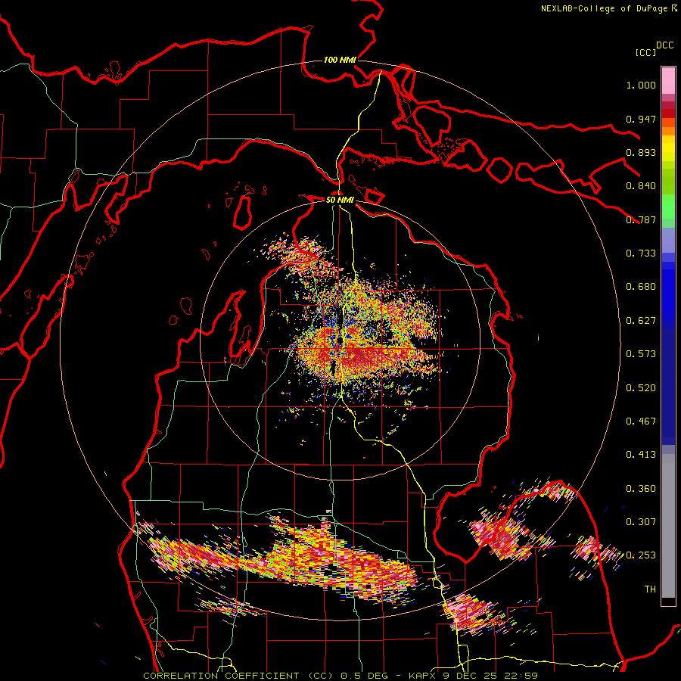The height and width of the screenshot is (681, 681).
Task: Click the 0.360 color scale label
Action: pos(641,489)
